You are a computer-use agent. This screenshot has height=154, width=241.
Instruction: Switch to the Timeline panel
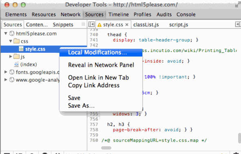[119, 14]
